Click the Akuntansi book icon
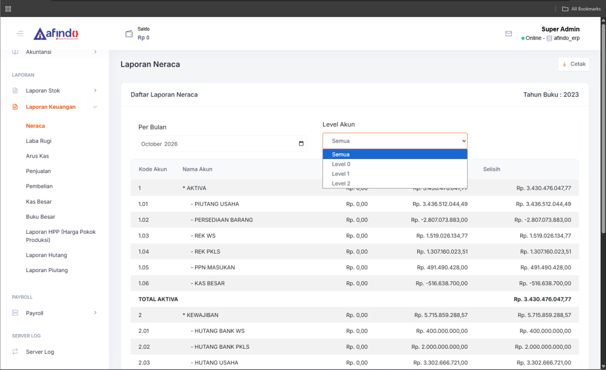The image size is (606, 370). [x=15, y=52]
